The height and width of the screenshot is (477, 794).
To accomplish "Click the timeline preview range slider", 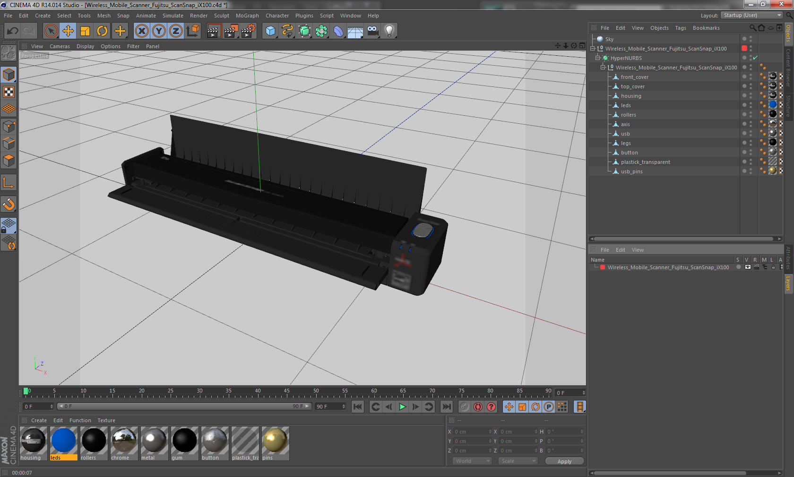I will pyautogui.click(x=184, y=406).
